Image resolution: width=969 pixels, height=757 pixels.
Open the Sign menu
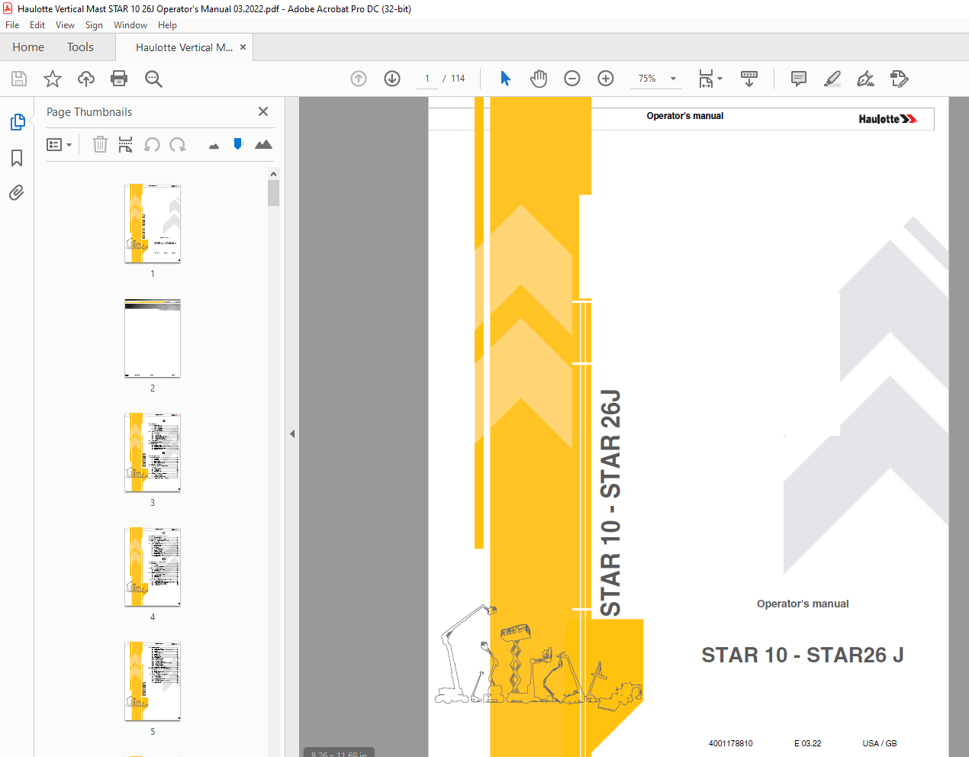pos(94,25)
